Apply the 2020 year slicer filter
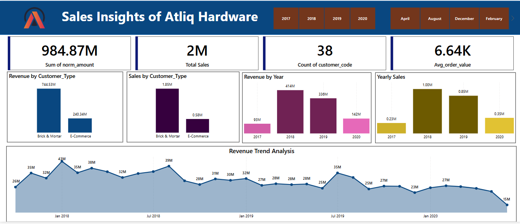Image resolution: width=520 pixels, height=224 pixels. coord(363,18)
